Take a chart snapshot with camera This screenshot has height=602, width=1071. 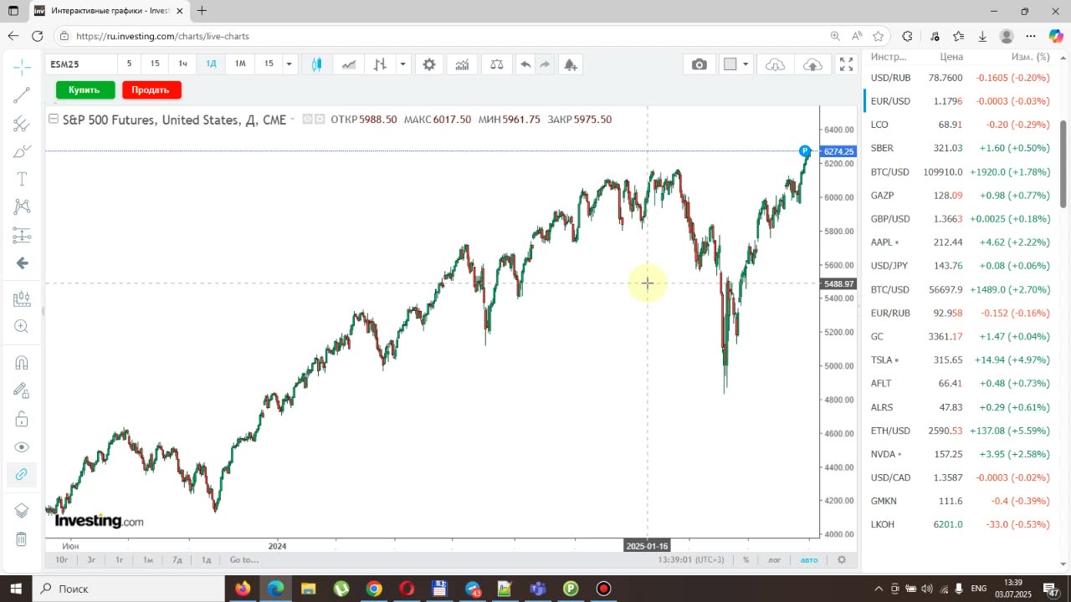pos(699,64)
